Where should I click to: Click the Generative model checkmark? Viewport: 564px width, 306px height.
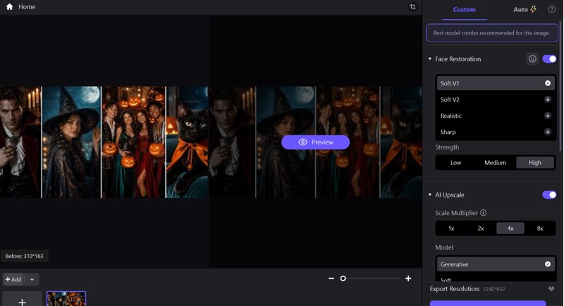(x=548, y=264)
